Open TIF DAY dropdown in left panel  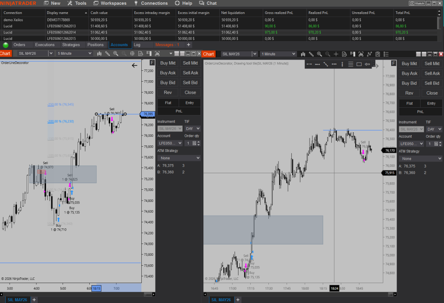(192, 128)
